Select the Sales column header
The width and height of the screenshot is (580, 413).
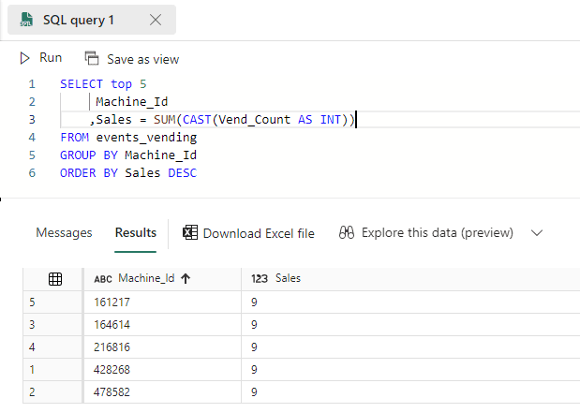pos(288,278)
